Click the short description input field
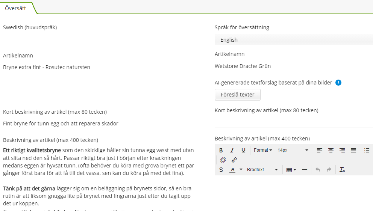This screenshot has height=211, width=373. [x=294, y=122]
